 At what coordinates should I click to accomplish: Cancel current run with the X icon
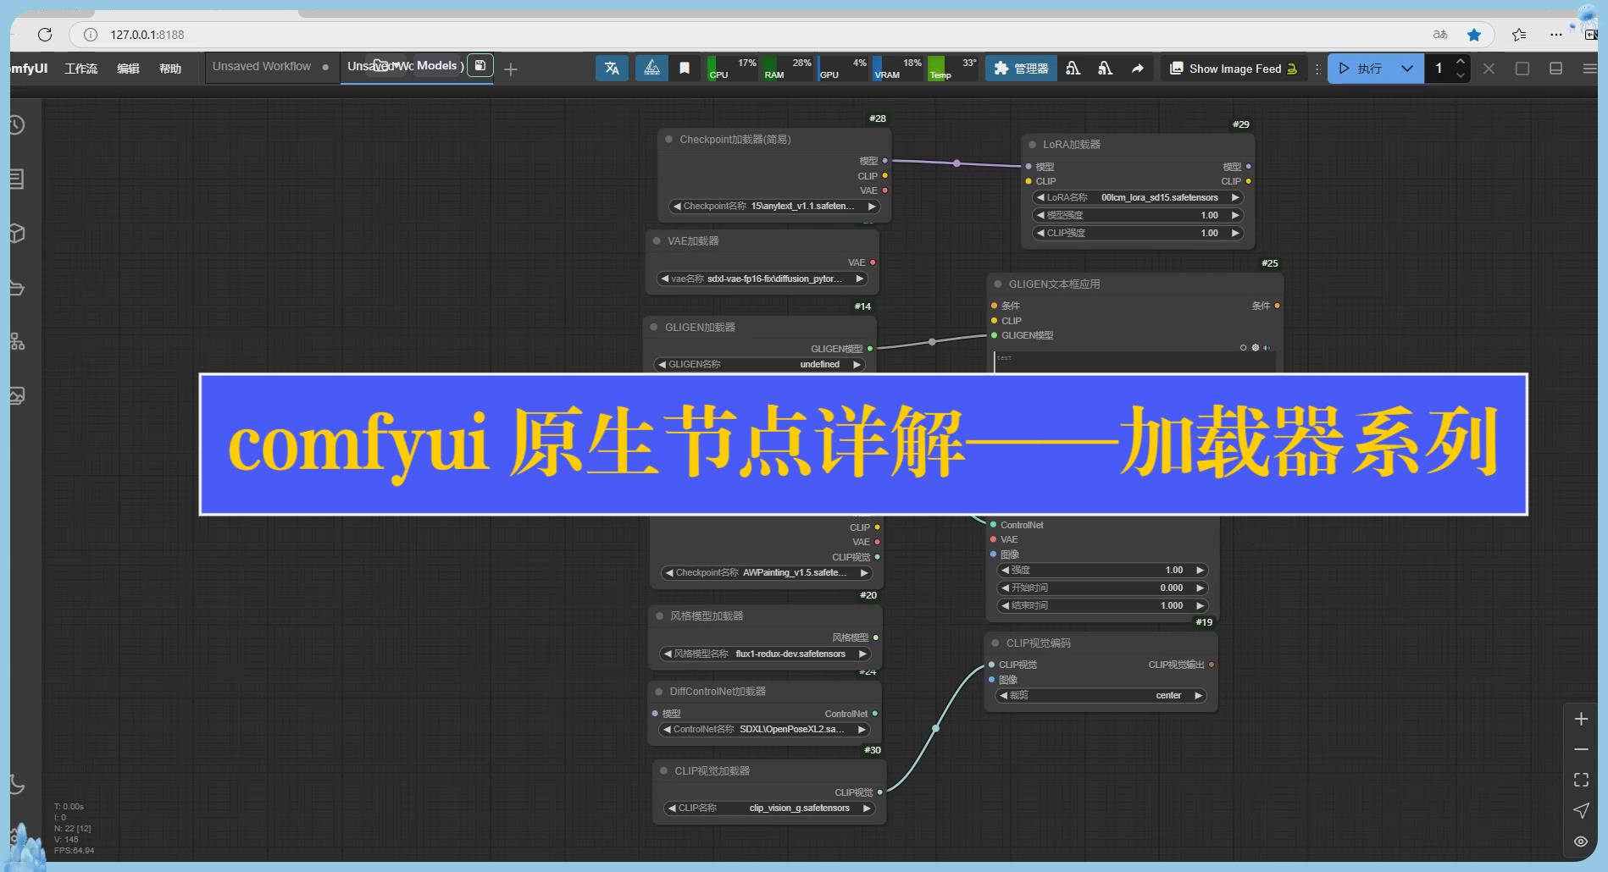[x=1489, y=69]
